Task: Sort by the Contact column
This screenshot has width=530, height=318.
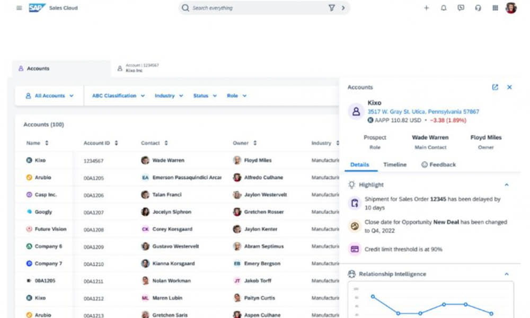Action: click(166, 143)
